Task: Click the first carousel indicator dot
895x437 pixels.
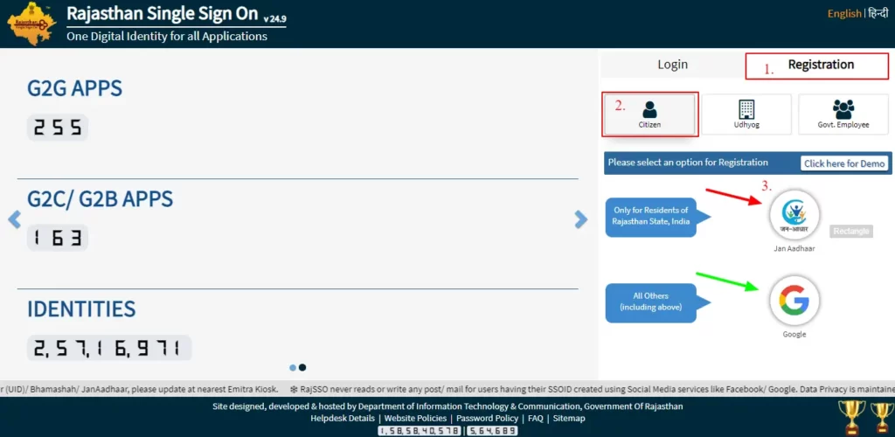Action: 293,368
